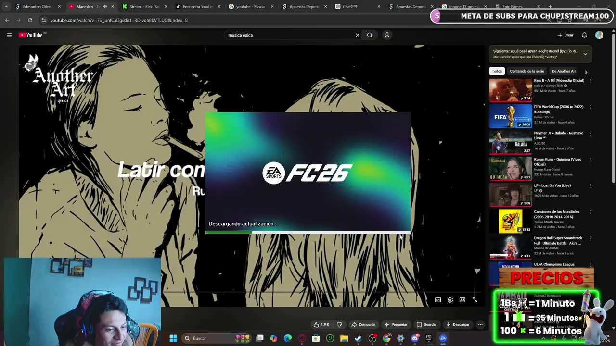Switch to ChatGPT browser tab
The image size is (616, 346).
coord(357,7)
